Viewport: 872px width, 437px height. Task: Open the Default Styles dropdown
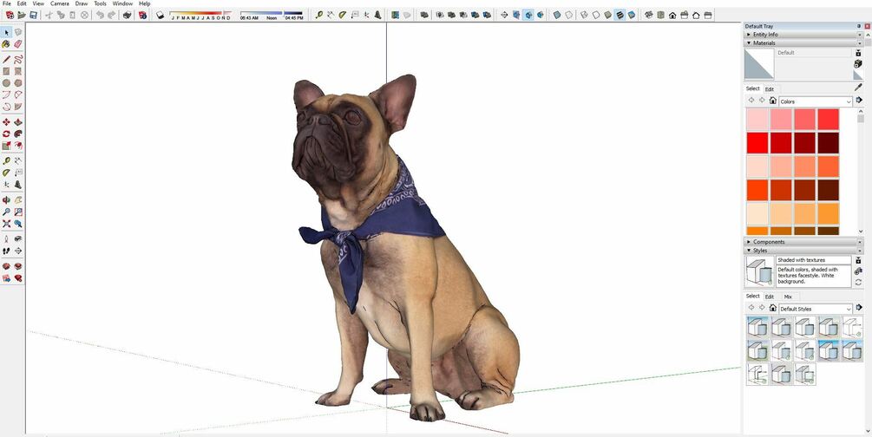[816, 309]
